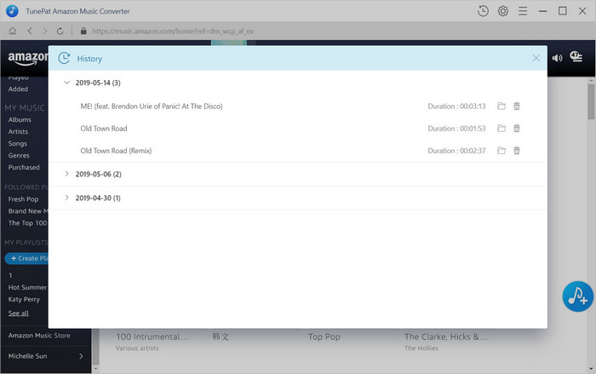Close the History dialog
The width and height of the screenshot is (596, 374).
coord(536,58)
